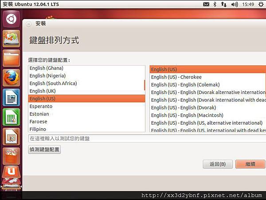Open Ubuntu Software Center shopping bag icon
Screen dimensions: 266x200
coord(12,156)
